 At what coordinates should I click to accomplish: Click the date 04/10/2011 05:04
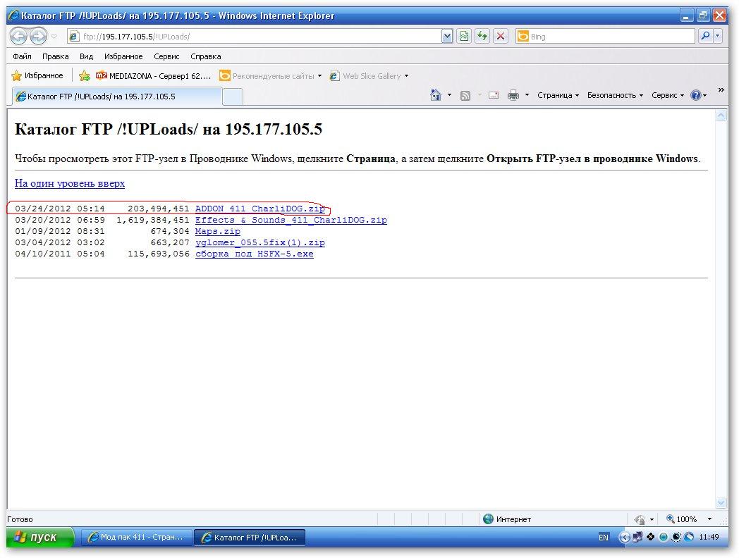(60, 254)
